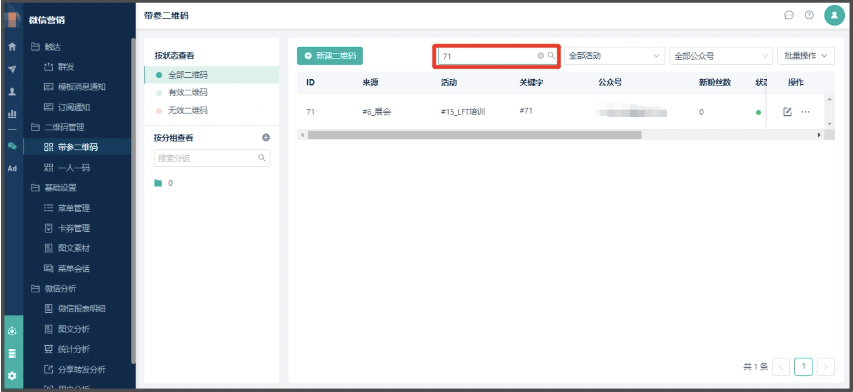Open the Ad section in left rail
853x392 pixels.
[x=12, y=169]
